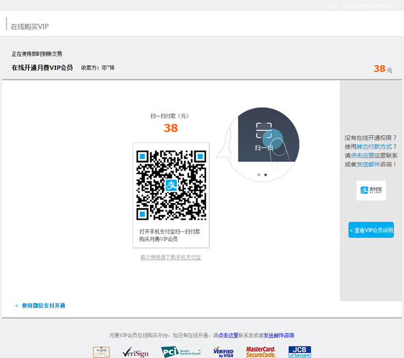Click the MasterCard SecureCode logo
The height and width of the screenshot is (358, 404).
pyautogui.click(x=261, y=352)
